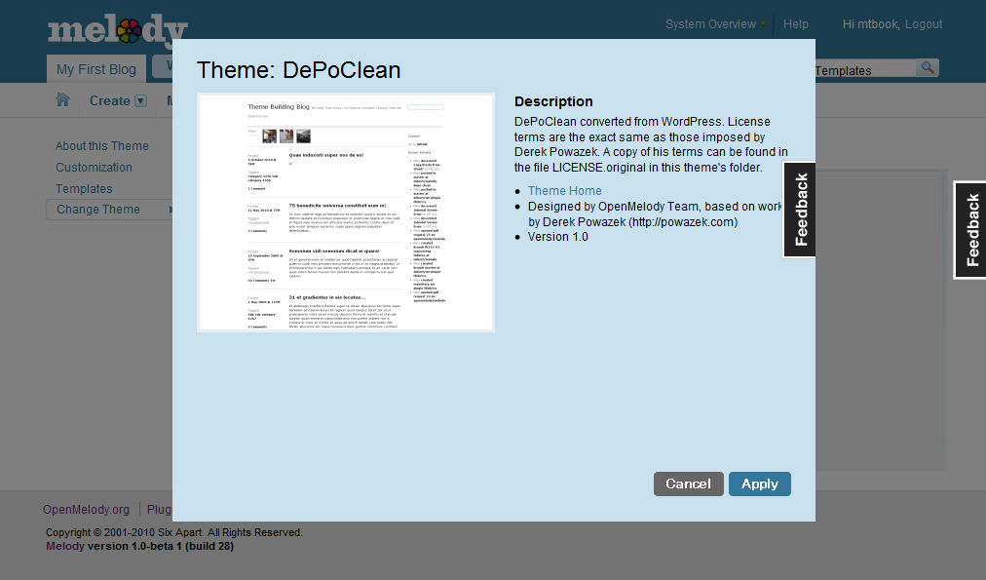
Task: Click the Cancel button
Action: coord(689,483)
